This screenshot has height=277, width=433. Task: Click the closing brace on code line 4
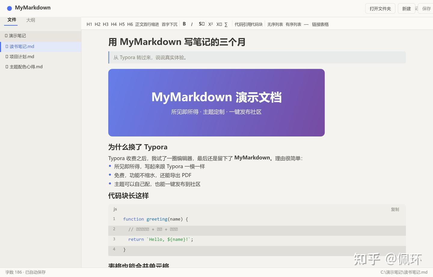[x=124, y=250]
